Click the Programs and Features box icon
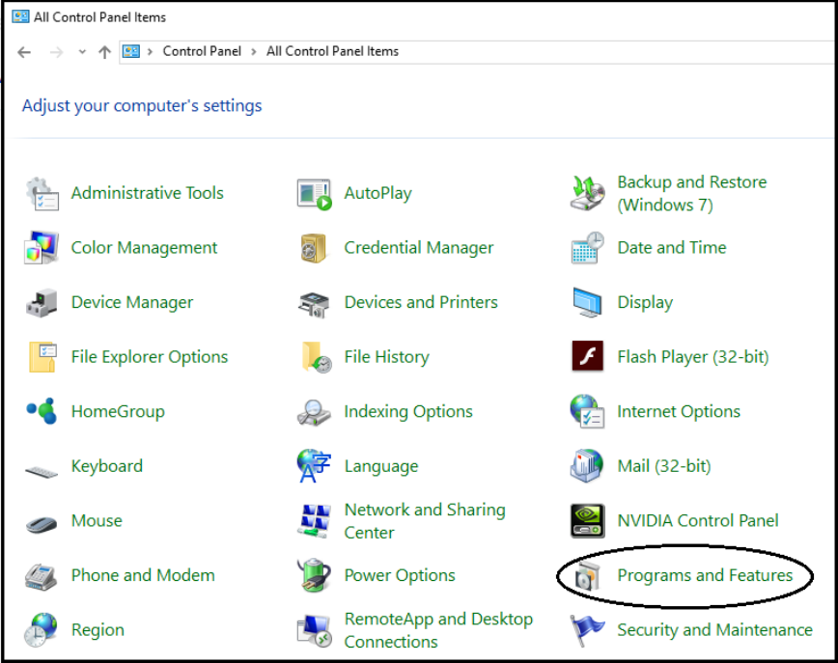Viewport: 838px width, 663px height. coord(587,577)
